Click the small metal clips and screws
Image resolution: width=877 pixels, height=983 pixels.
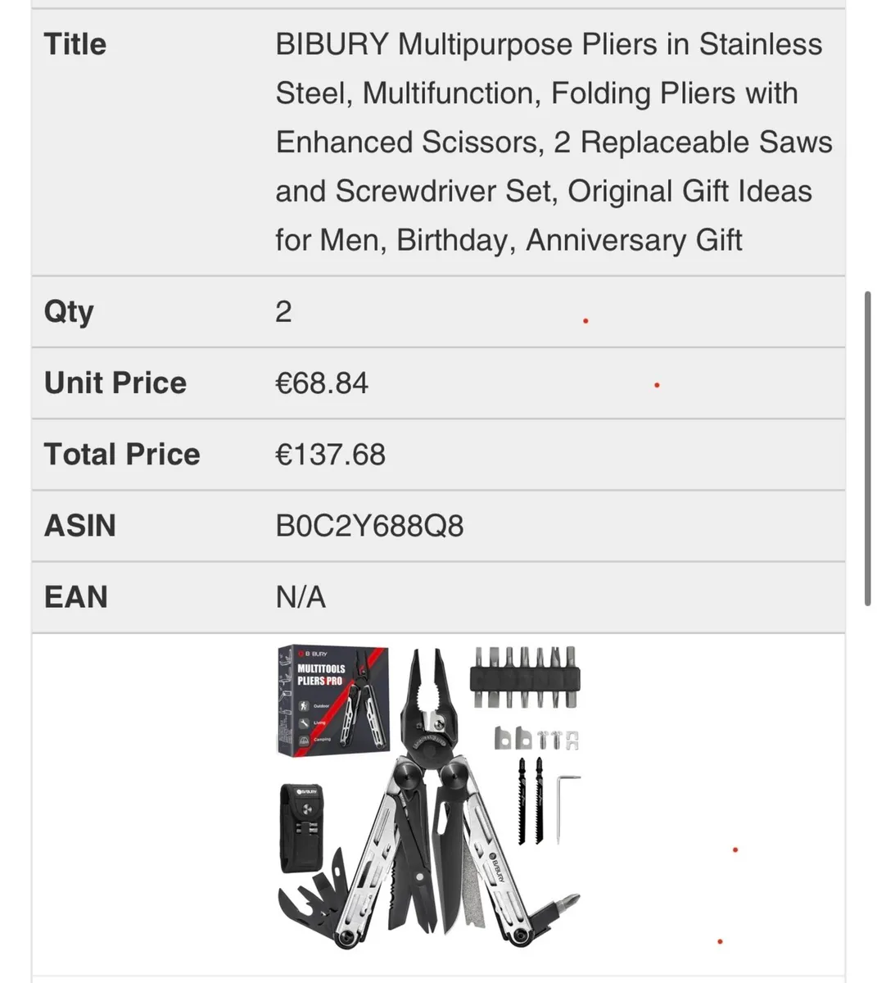pos(536,738)
